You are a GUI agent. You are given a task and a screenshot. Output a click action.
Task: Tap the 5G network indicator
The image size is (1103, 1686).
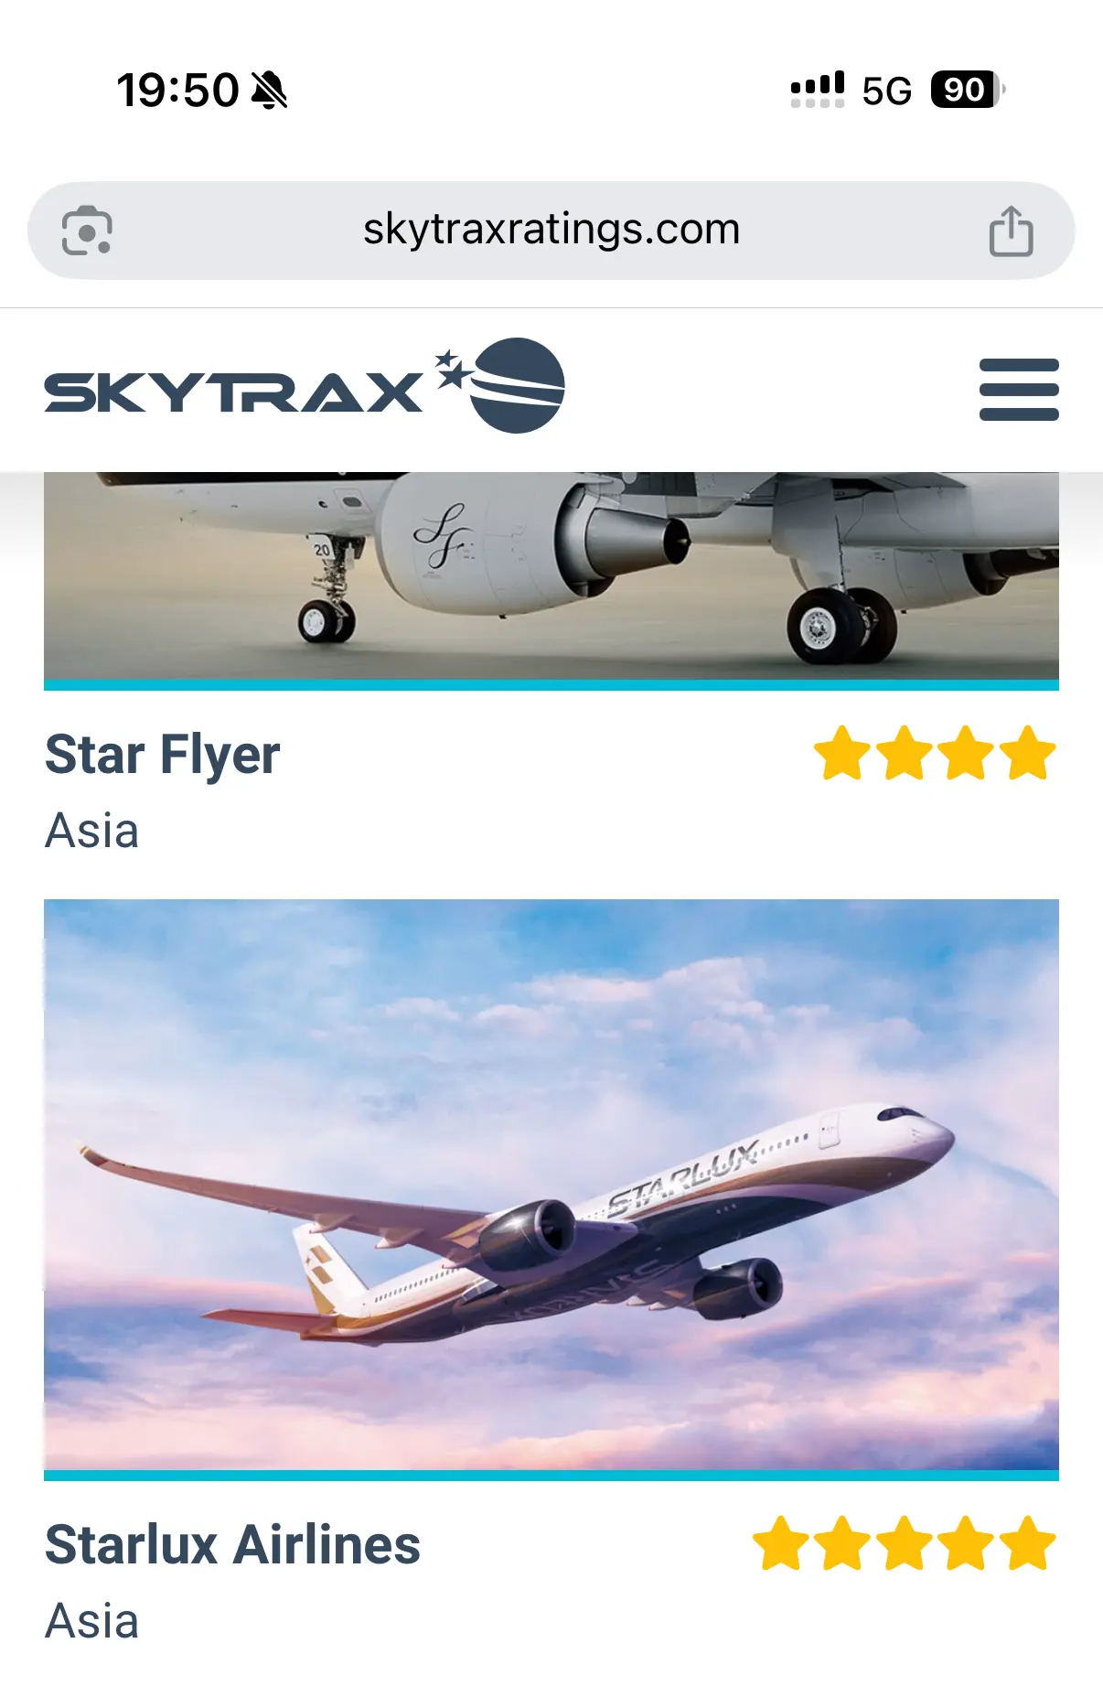point(887,91)
